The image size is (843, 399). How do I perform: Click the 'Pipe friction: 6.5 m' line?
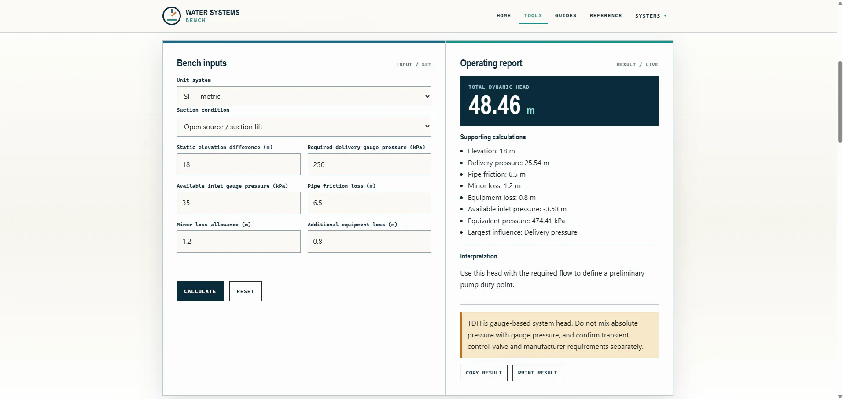(x=497, y=174)
